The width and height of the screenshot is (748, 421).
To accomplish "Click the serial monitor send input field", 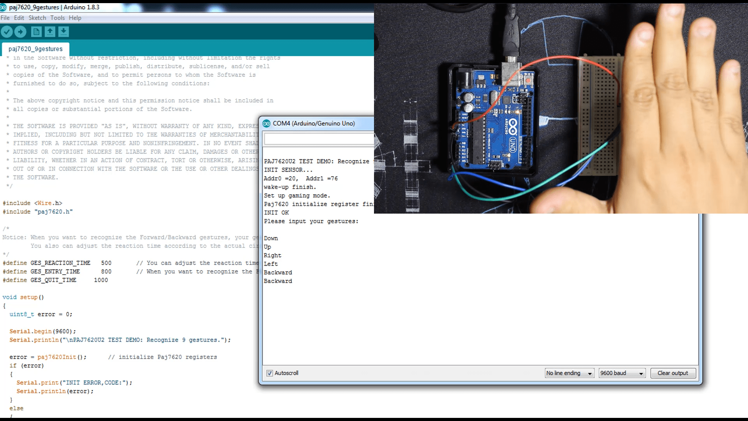I will [319, 139].
